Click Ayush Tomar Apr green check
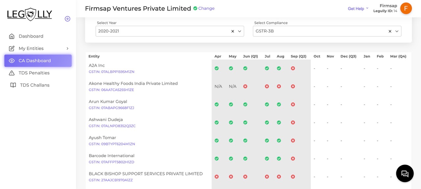 217,141
